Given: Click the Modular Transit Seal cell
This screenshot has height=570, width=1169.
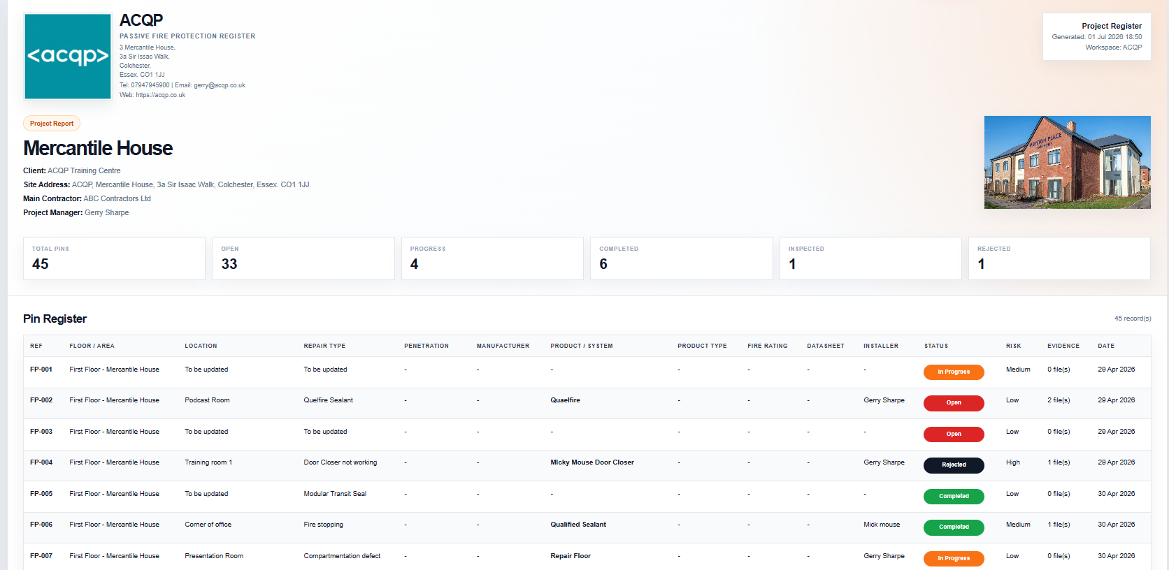Looking at the screenshot, I should (335, 494).
